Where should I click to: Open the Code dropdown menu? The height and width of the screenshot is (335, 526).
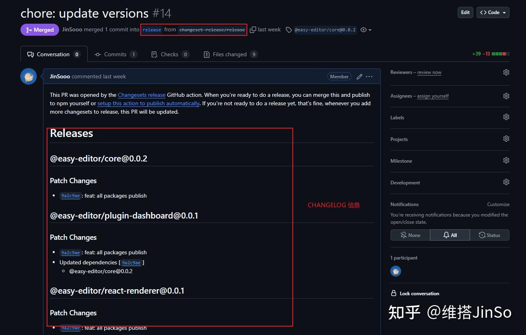493,12
